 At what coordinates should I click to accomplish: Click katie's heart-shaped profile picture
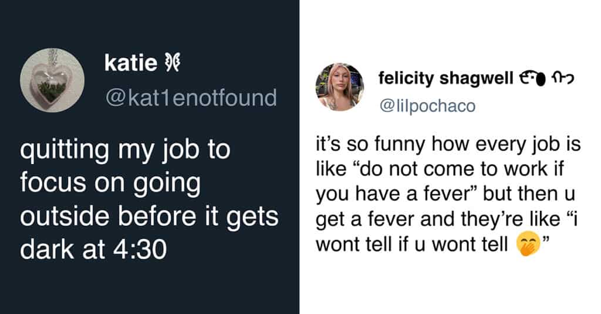pos(52,80)
